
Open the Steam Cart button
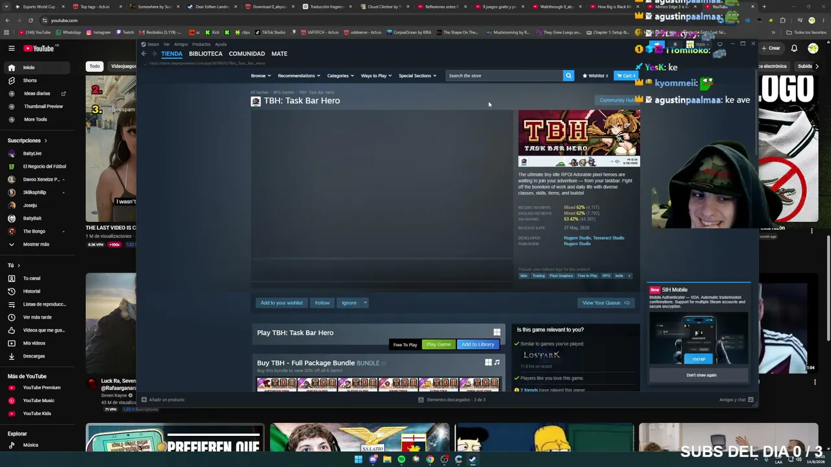pyautogui.click(x=626, y=76)
